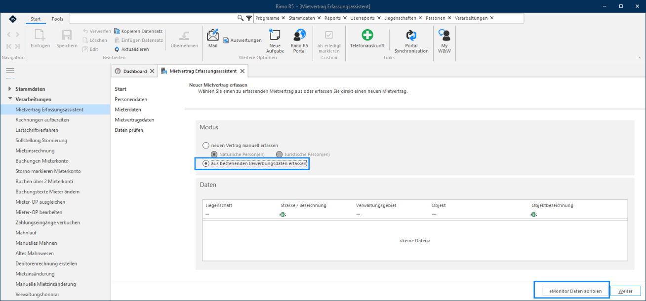The height and width of the screenshot is (301, 646).
Task: Click the Rimo R5 application logo
Action: pyautogui.click(x=12, y=19)
